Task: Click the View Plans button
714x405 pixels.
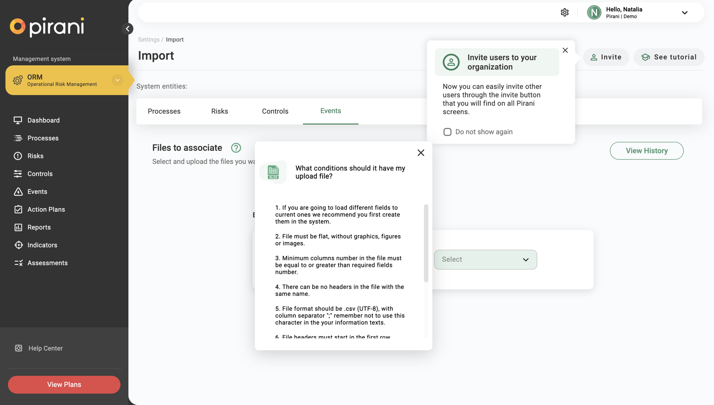Action: tap(64, 385)
